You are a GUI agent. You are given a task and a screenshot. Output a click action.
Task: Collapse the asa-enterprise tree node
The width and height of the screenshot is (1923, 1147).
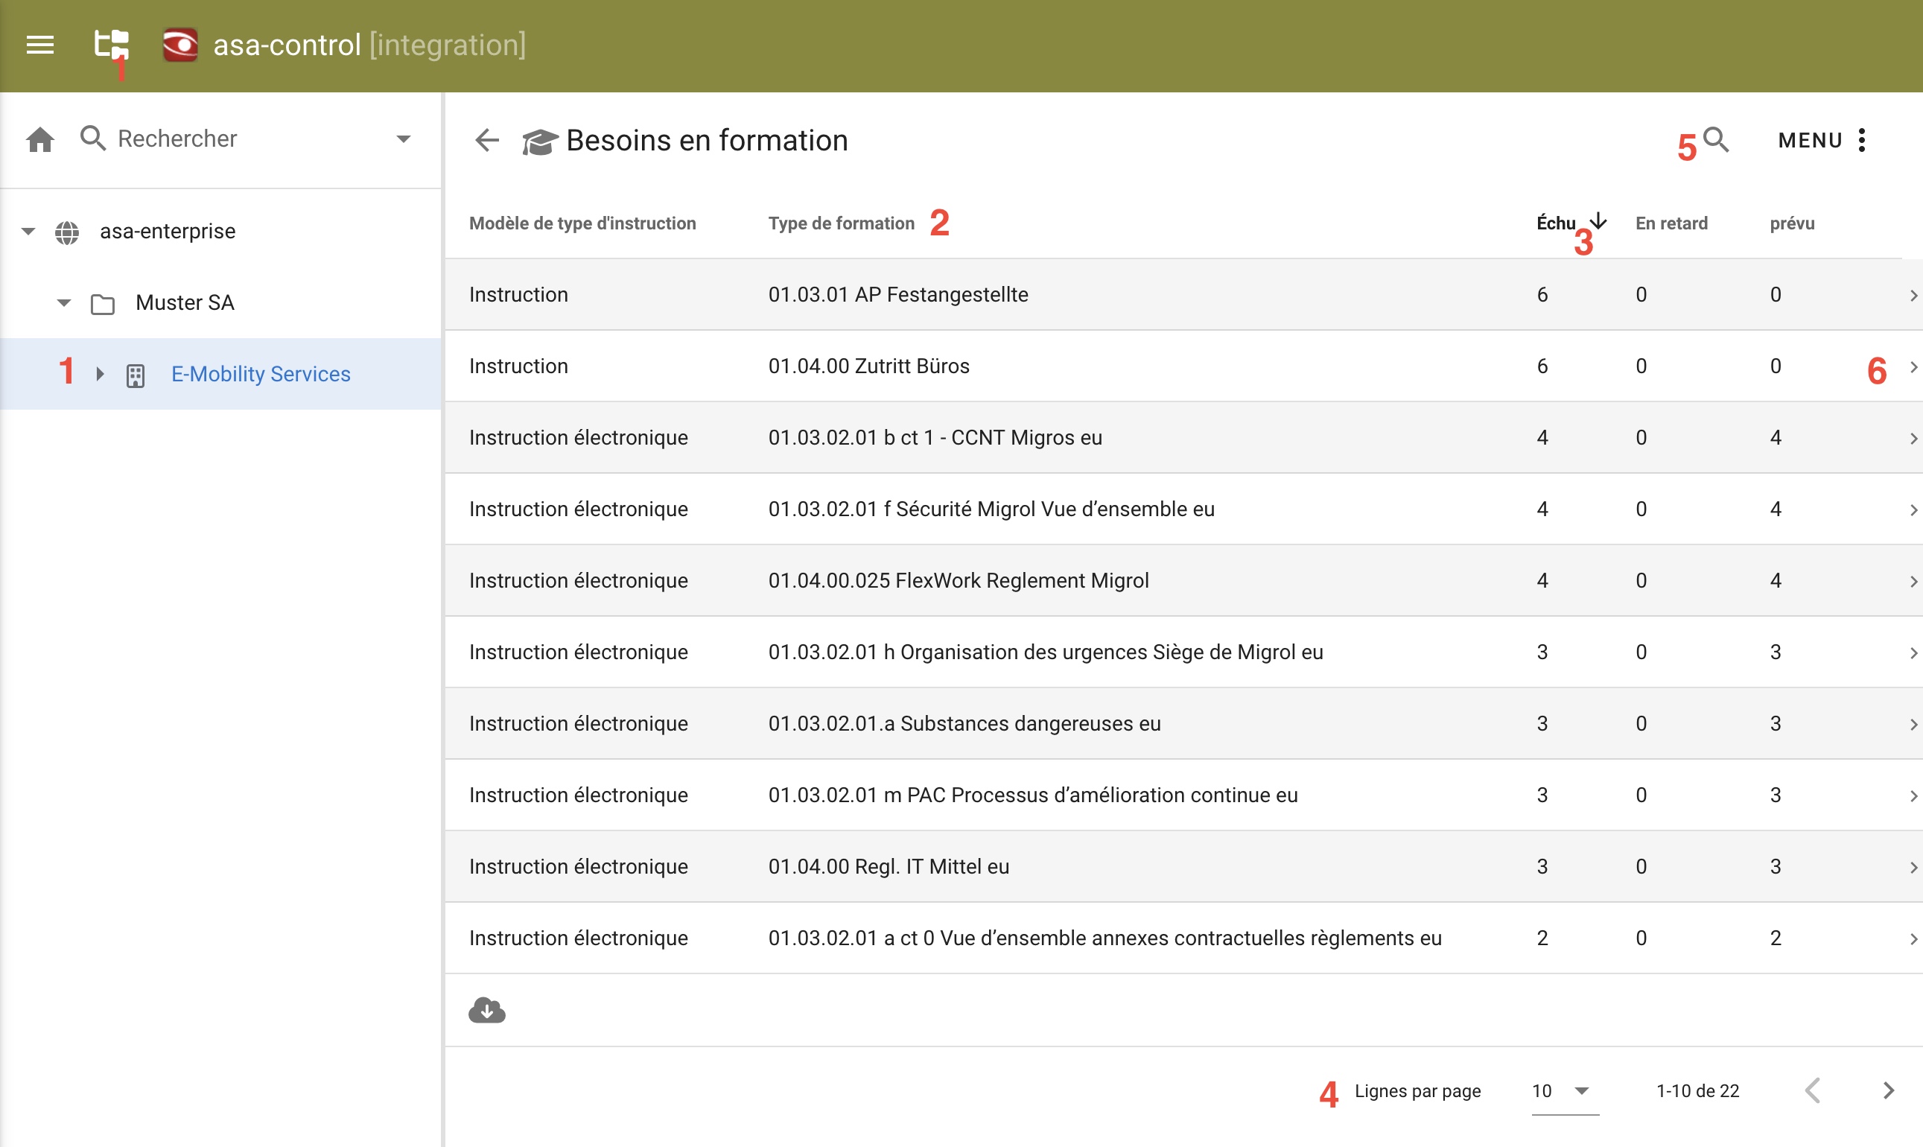click(x=28, y=231)
